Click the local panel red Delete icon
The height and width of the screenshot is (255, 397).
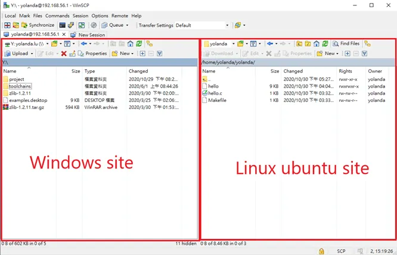pyautogui.click(x=64, y=54)
